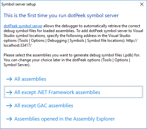Open the dotPeek symbol server link

click(23, 26)
